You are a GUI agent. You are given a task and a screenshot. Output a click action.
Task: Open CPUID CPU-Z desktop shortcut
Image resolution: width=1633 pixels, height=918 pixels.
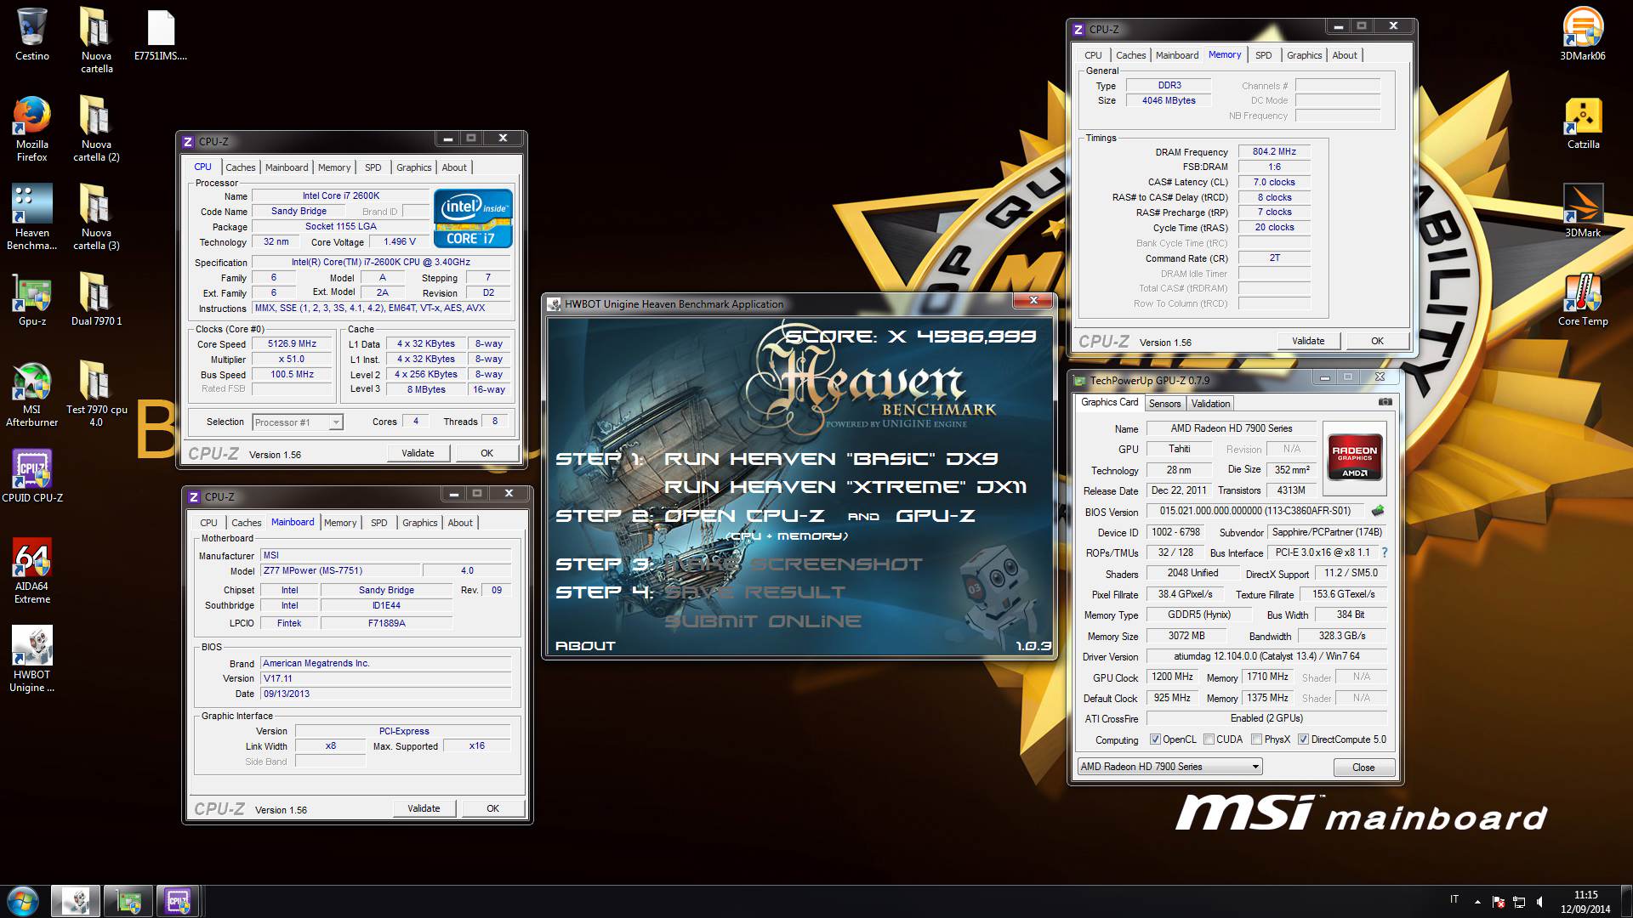click(32, 476)
